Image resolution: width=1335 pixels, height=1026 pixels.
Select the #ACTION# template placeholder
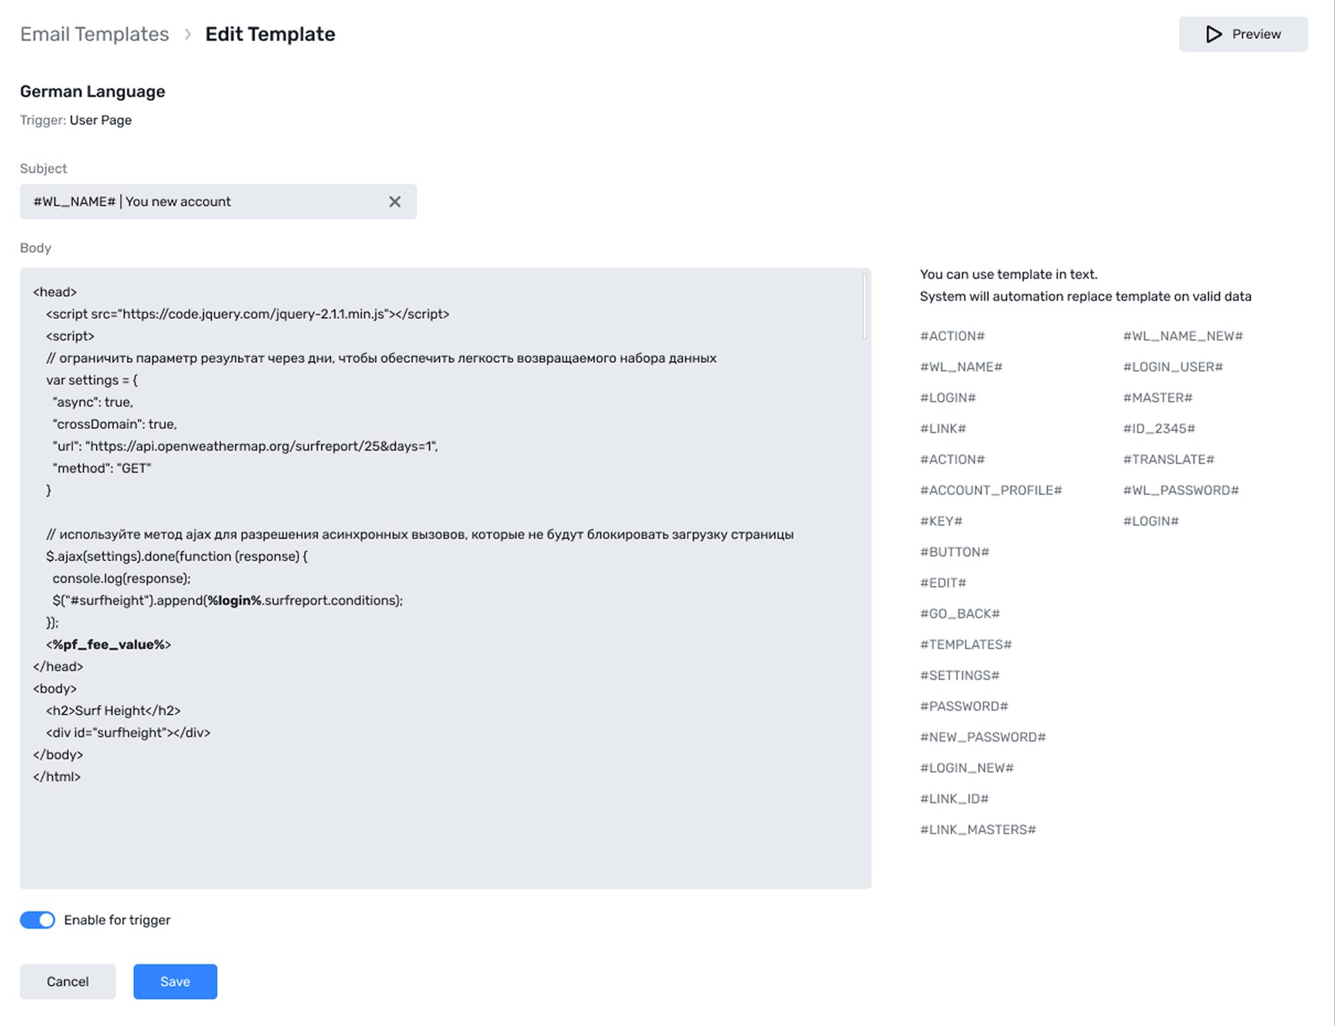952,336
